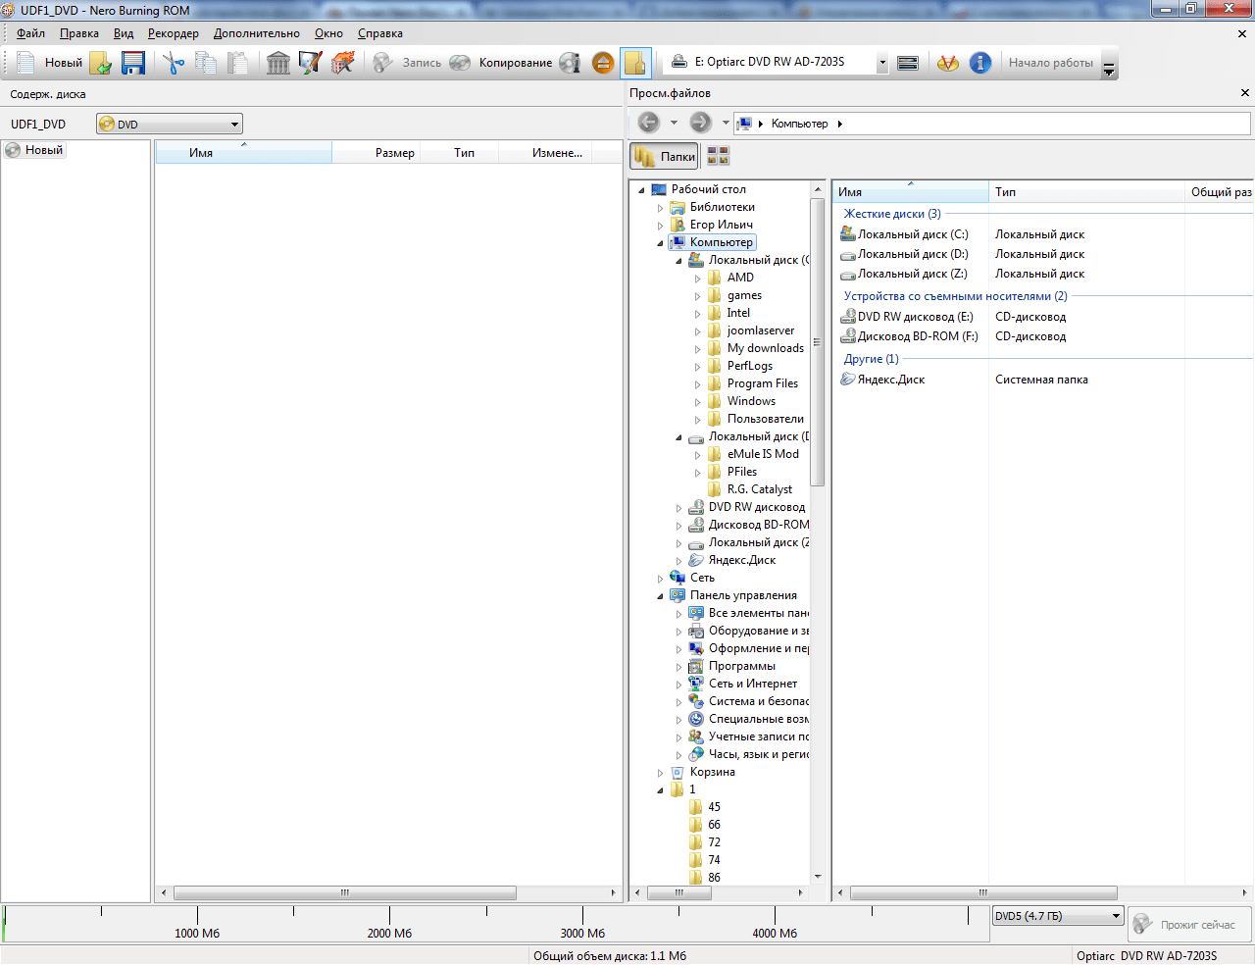Open Nero CoverDesigner paintbrush icon
Screen dimensions: 1255x965
pyautogui.click(x=310, y=63)
